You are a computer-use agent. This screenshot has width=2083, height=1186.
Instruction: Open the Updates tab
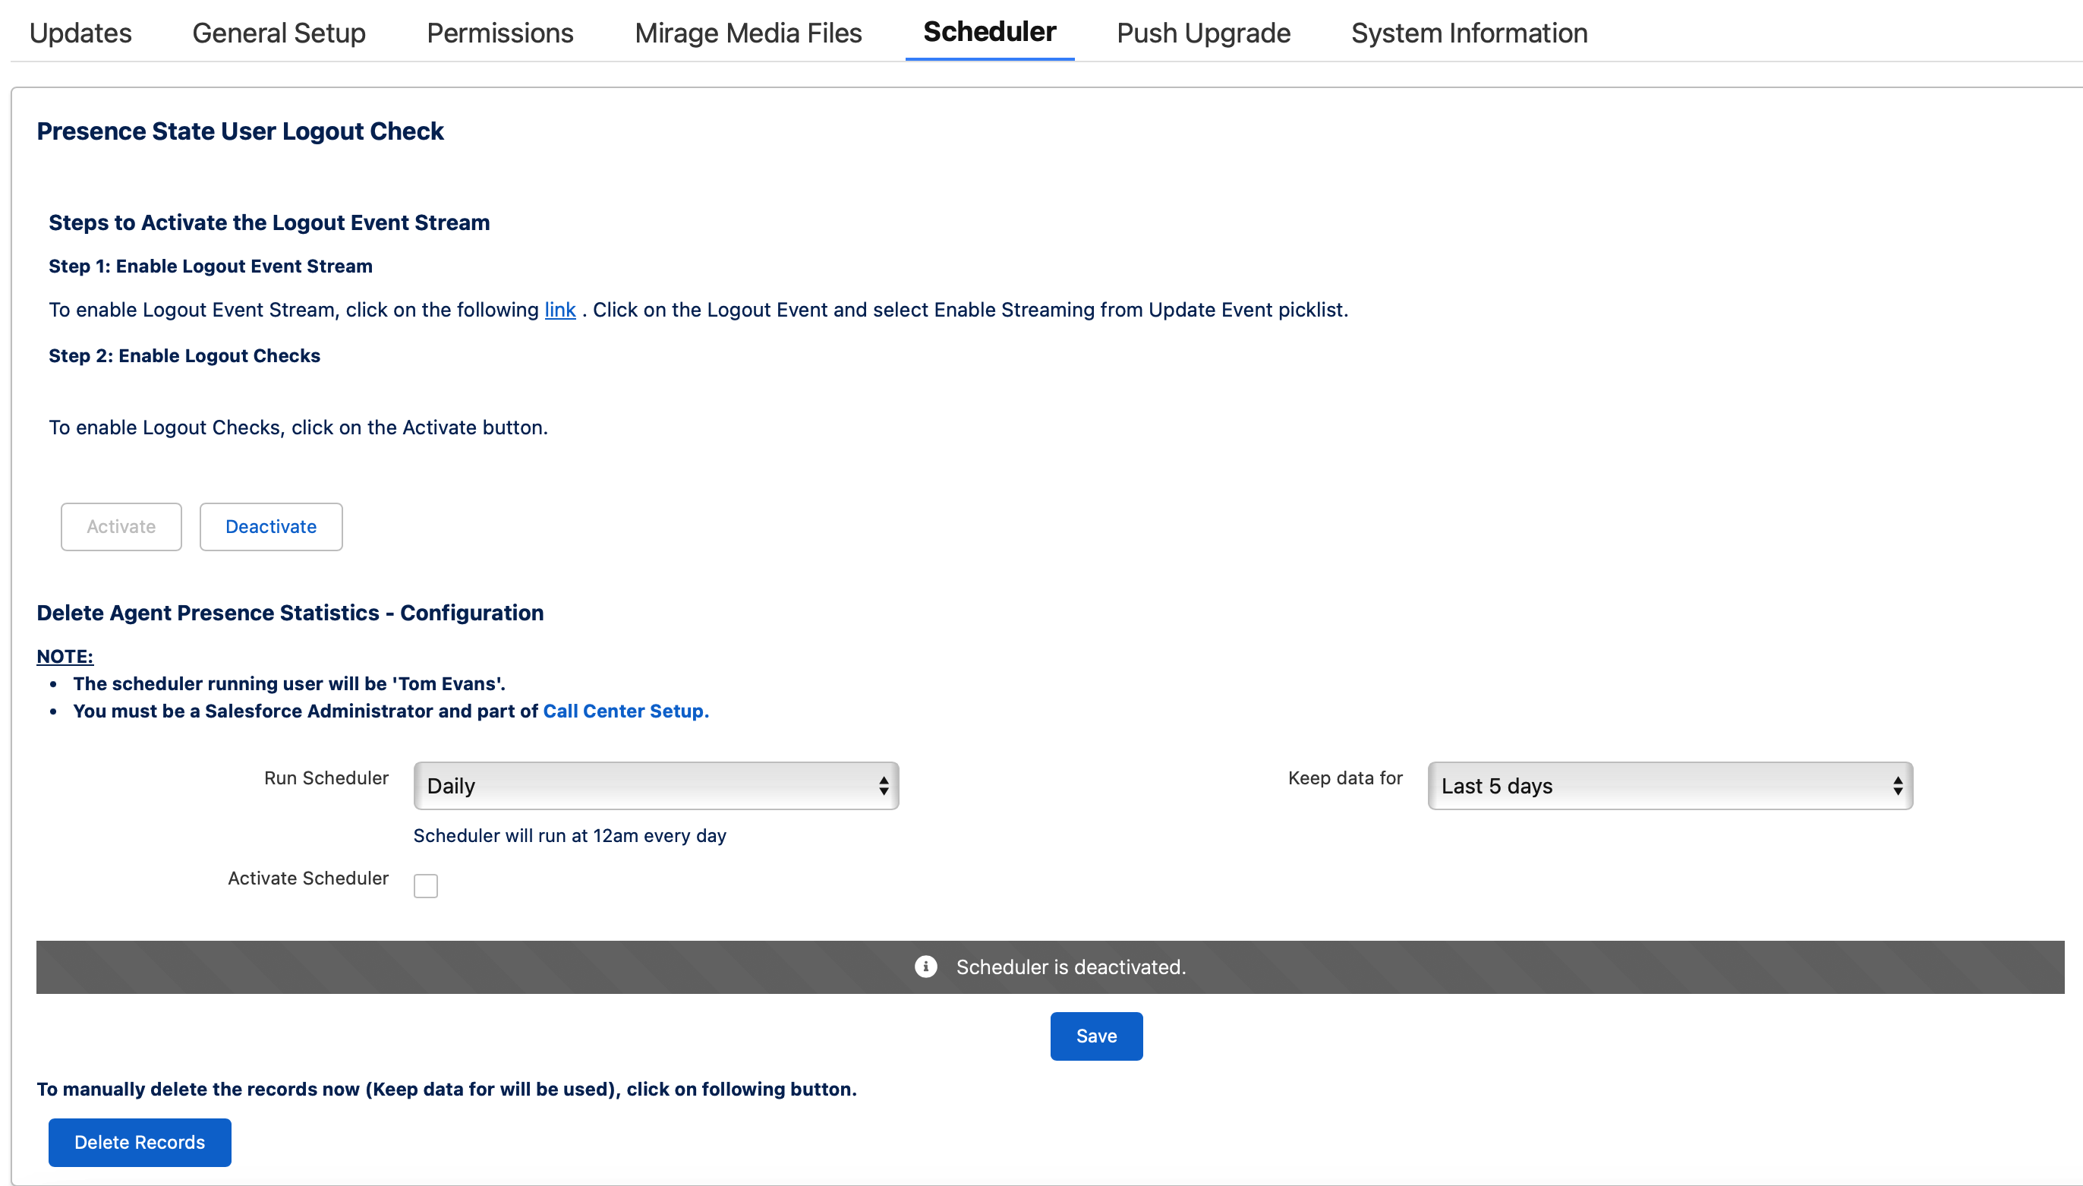click(80, 33)
